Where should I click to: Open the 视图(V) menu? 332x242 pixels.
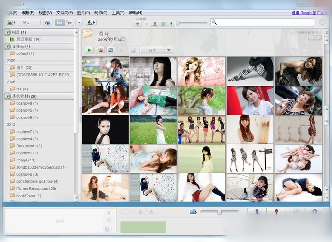[46, 13]
